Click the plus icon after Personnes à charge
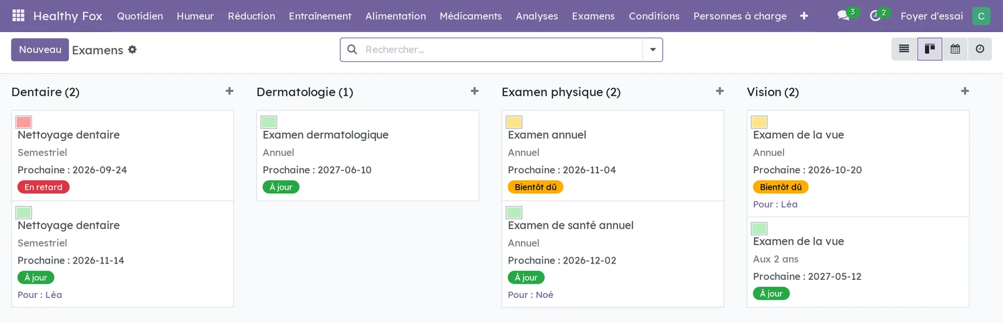 click(x=804, y=16)
